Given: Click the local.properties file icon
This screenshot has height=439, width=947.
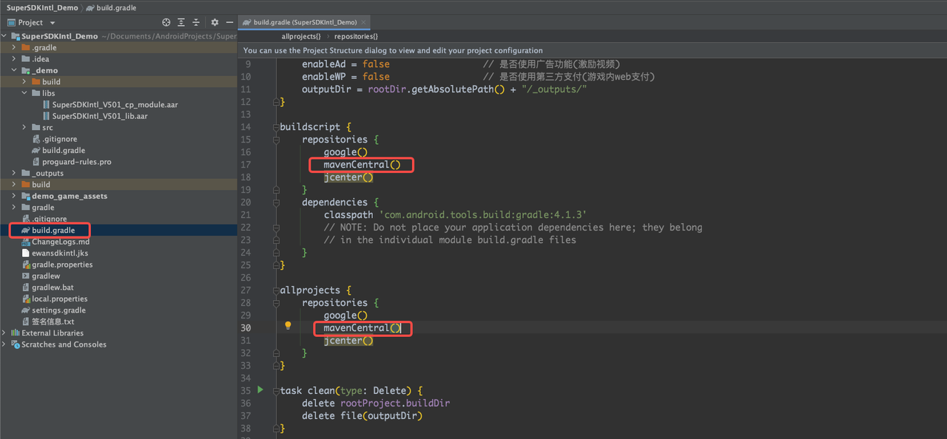Looking at the screenshot, I should [x=26, y=299].
